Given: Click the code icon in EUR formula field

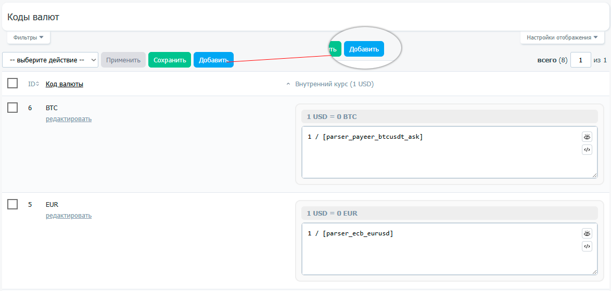Looking at the screenshot, I should point(587,247).
